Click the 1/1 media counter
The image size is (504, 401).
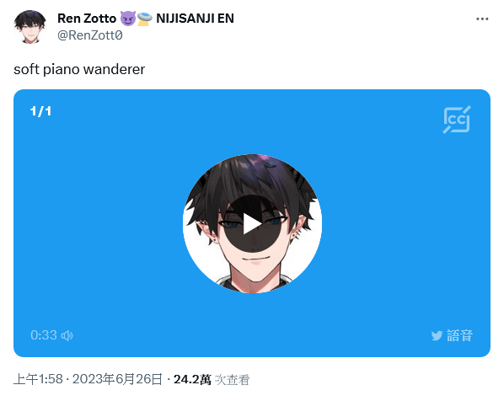point(40,111)
